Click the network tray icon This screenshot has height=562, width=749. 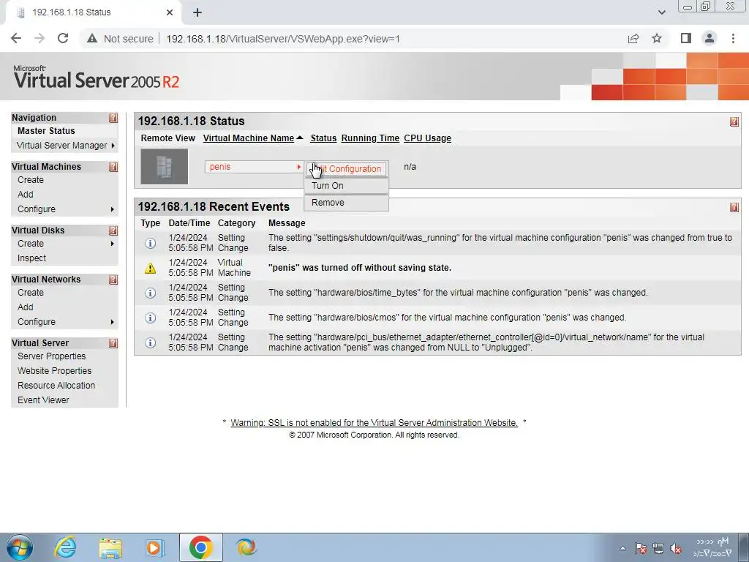click(658, 549)
